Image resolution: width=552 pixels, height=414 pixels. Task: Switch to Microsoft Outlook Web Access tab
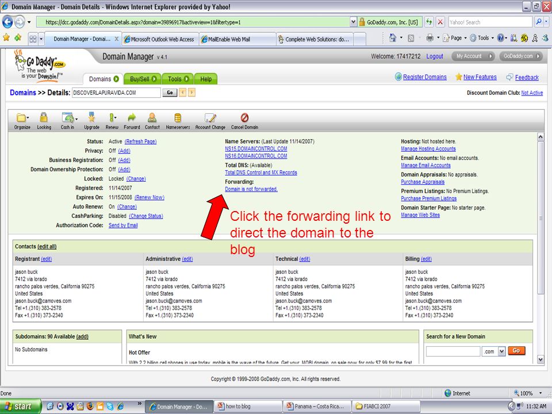pyautogui.click(x=160, y=39)
